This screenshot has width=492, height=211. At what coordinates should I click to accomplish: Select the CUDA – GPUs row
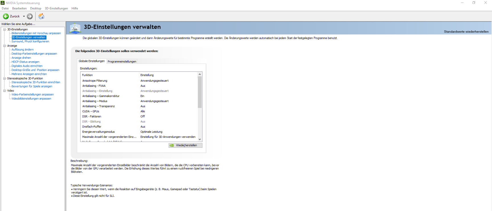139,111
